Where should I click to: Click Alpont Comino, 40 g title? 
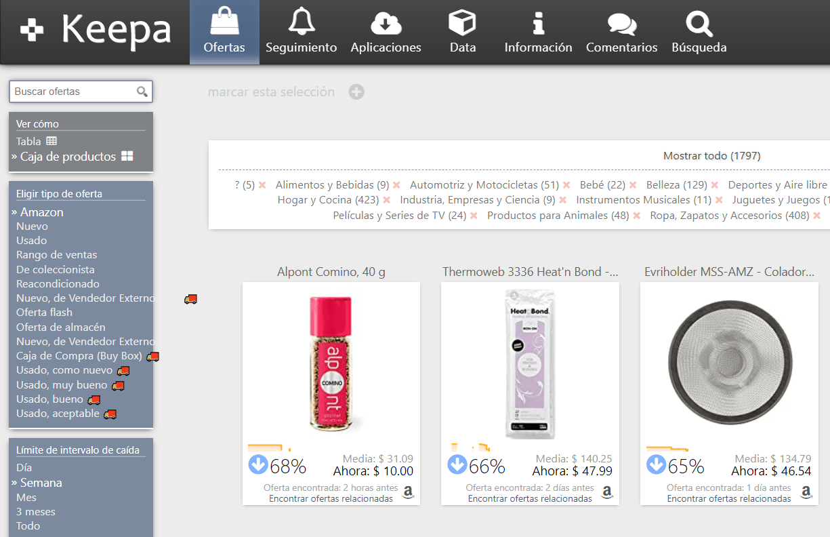coord(331,272)
